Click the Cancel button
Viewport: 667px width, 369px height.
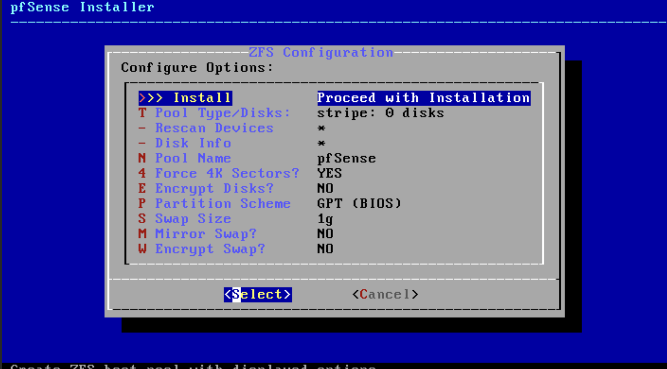coord(385,294)
